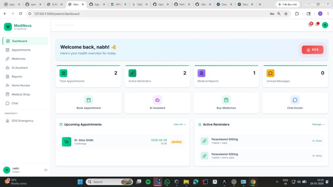Click the red SOS button
The image size is (333, 187).
tap(312, 50)
